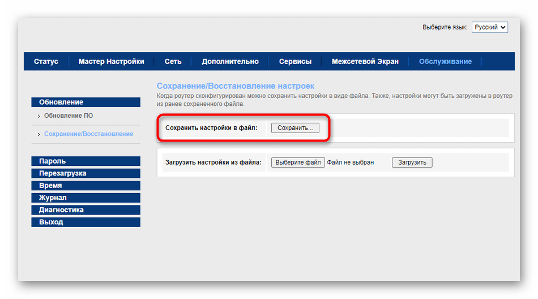Open the Сеть menu tab
Screen dimensions: 538x299
point(173,62)
